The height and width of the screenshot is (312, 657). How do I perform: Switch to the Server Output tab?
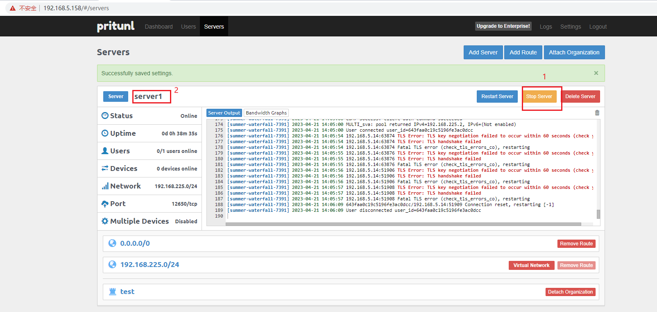point(224,113)
